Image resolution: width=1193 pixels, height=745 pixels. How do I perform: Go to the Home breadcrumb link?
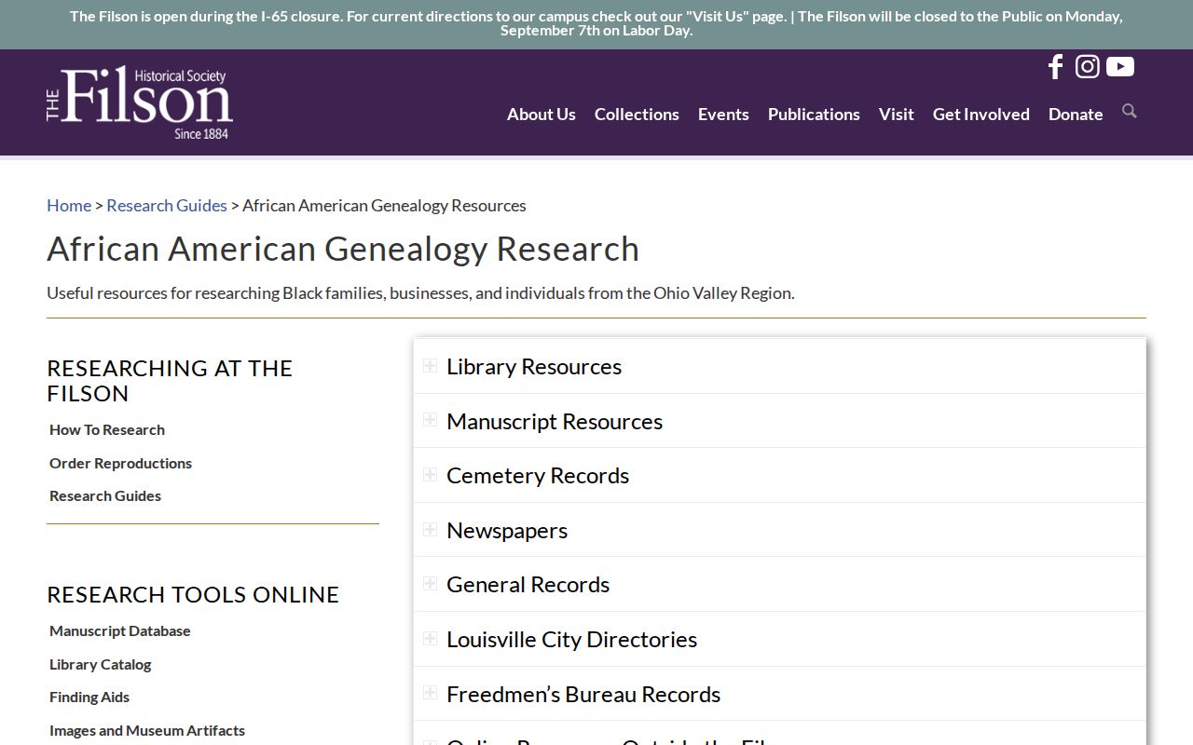tap(69, 205)
